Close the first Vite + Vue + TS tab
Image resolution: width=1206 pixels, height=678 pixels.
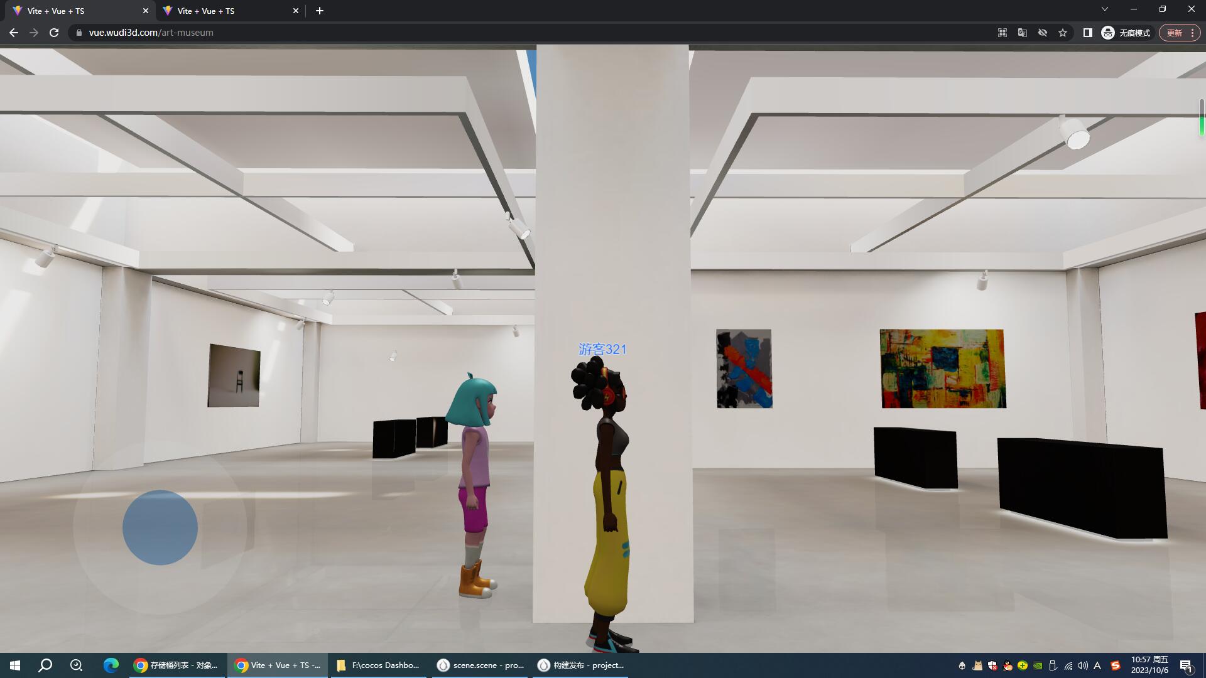[x=146, y=11]
